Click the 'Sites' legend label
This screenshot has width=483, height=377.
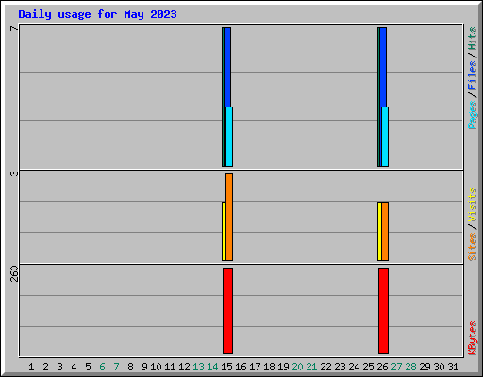[x=472, y=247]
